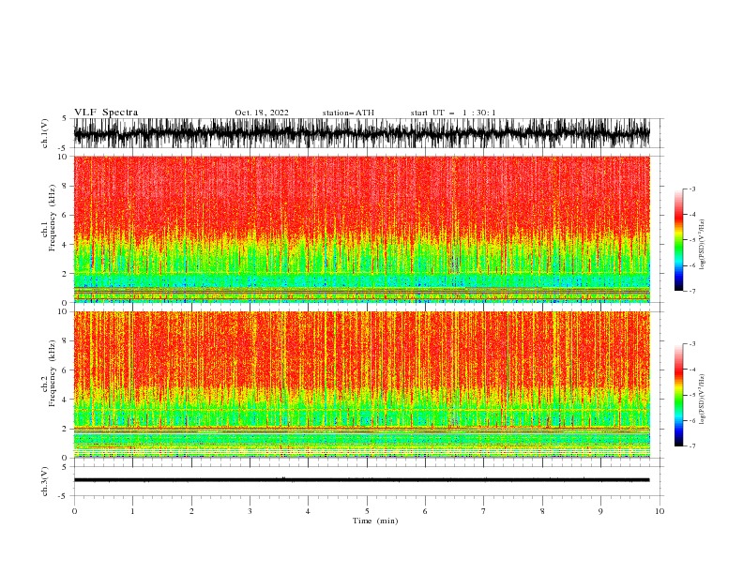Viewport: 743px width, 574px height.
Task: Select the date text "Oct. 18, 2022"
Action: click(x=262, y=113)
